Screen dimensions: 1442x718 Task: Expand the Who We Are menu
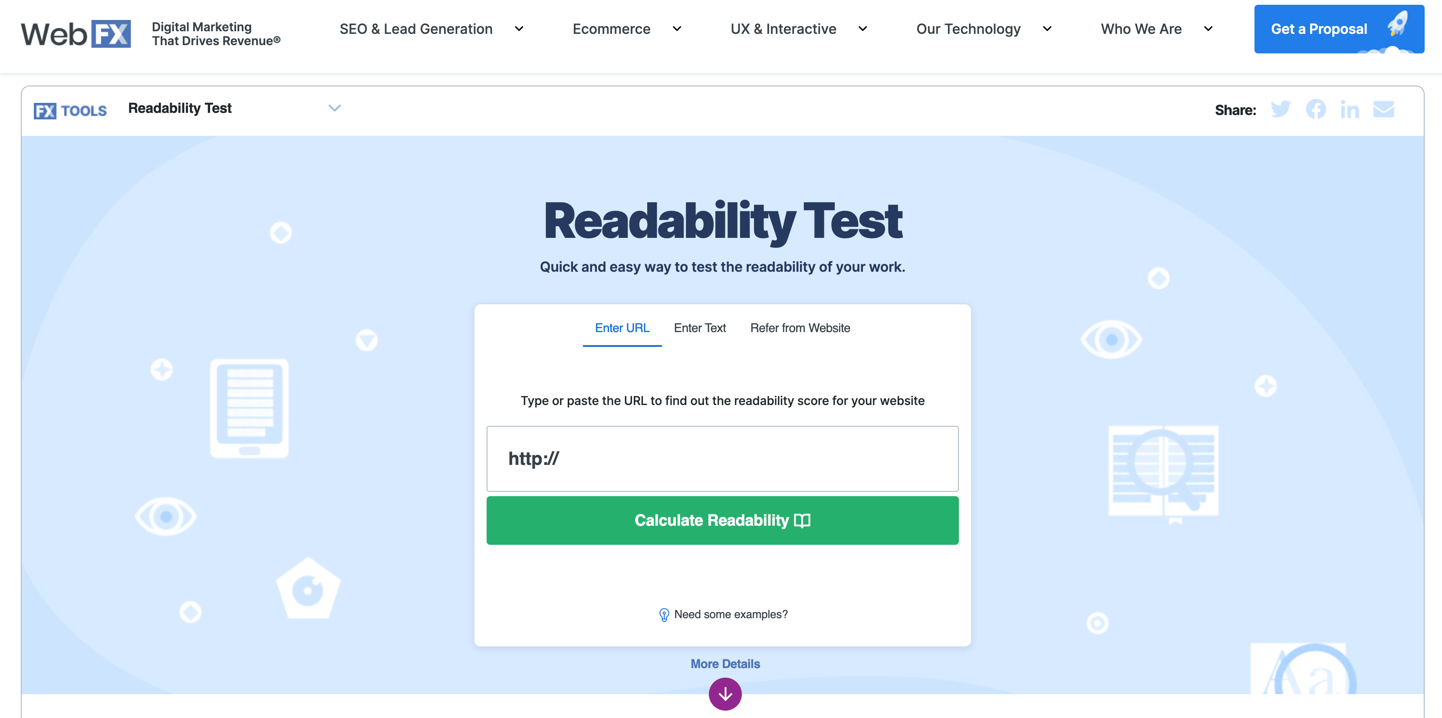tap(1156, 29)
